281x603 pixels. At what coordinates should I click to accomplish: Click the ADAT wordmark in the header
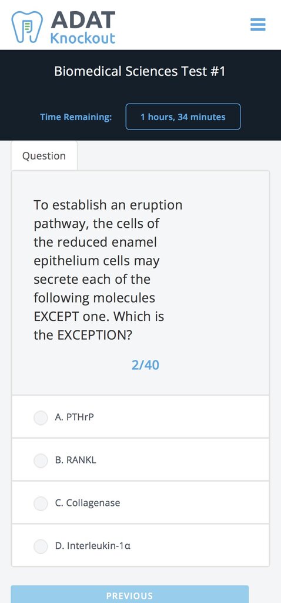[x=83, y=20]
